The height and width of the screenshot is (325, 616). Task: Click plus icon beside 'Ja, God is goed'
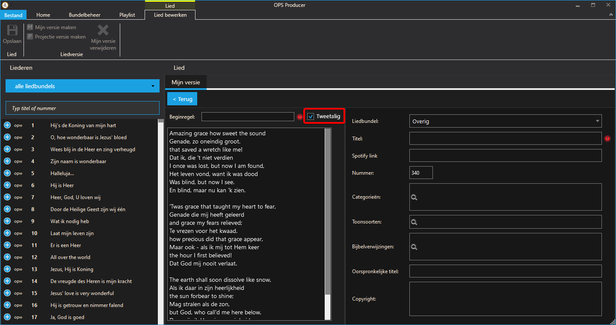click(7, 317)
